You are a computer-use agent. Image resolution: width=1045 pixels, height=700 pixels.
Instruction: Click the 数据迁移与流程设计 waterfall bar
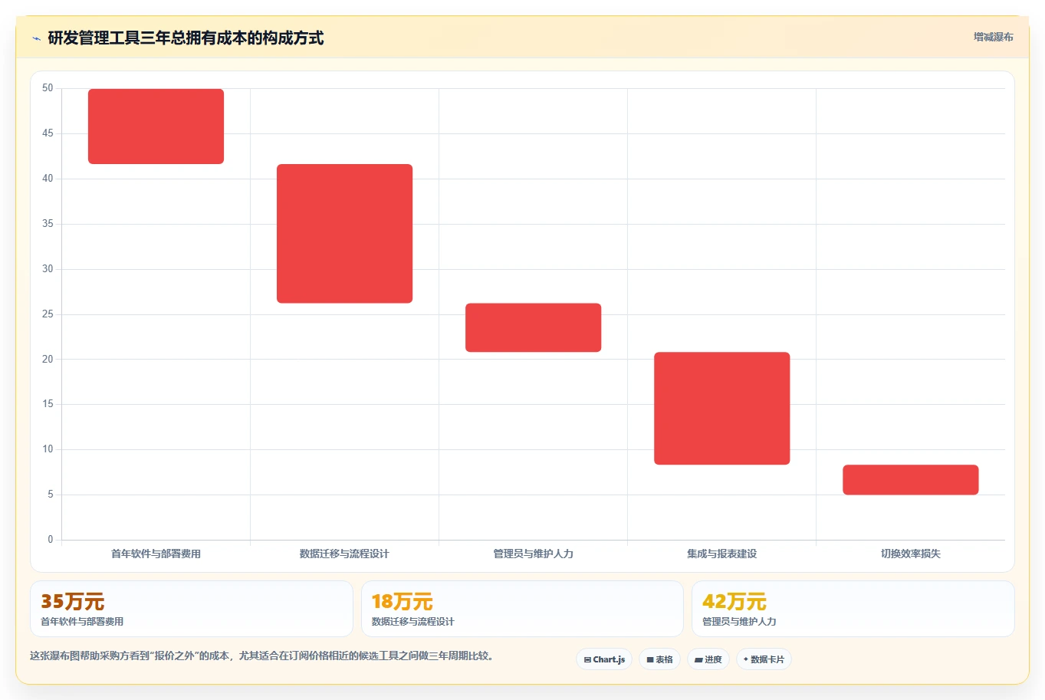[344, 233]
